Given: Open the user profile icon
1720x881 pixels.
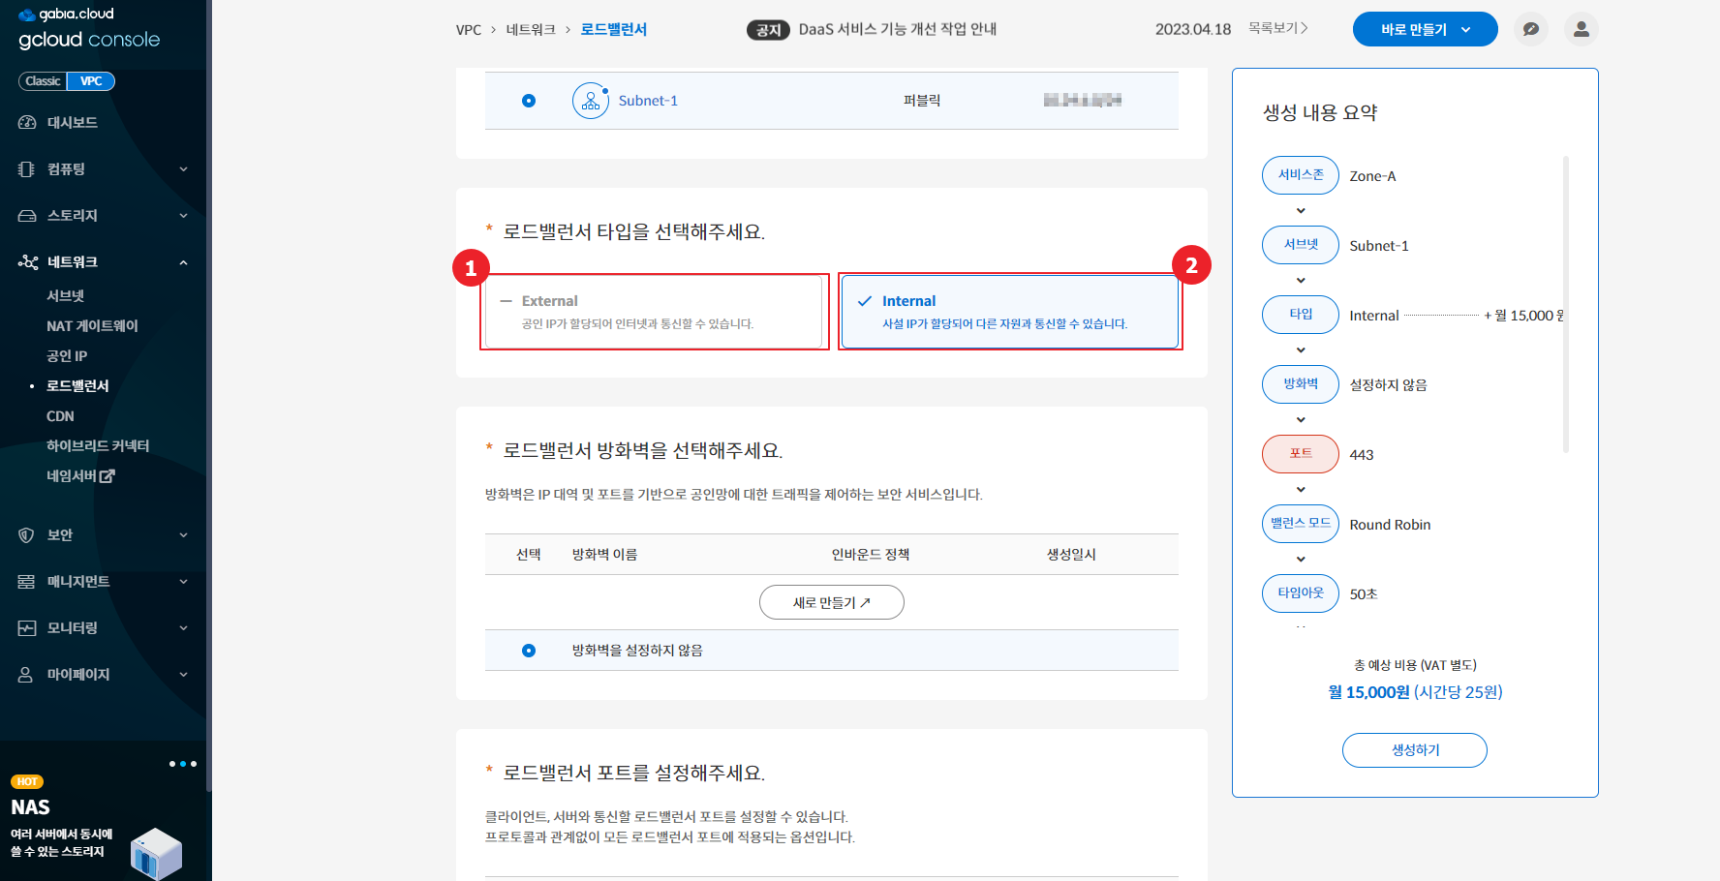Looking at the screenshot, I should [1581, 29].
